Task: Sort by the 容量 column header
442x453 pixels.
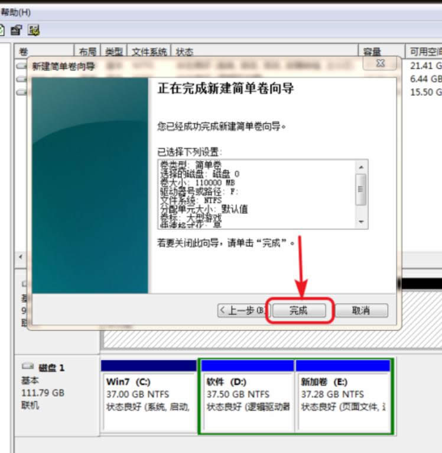Action: click(x=372, y=52)
